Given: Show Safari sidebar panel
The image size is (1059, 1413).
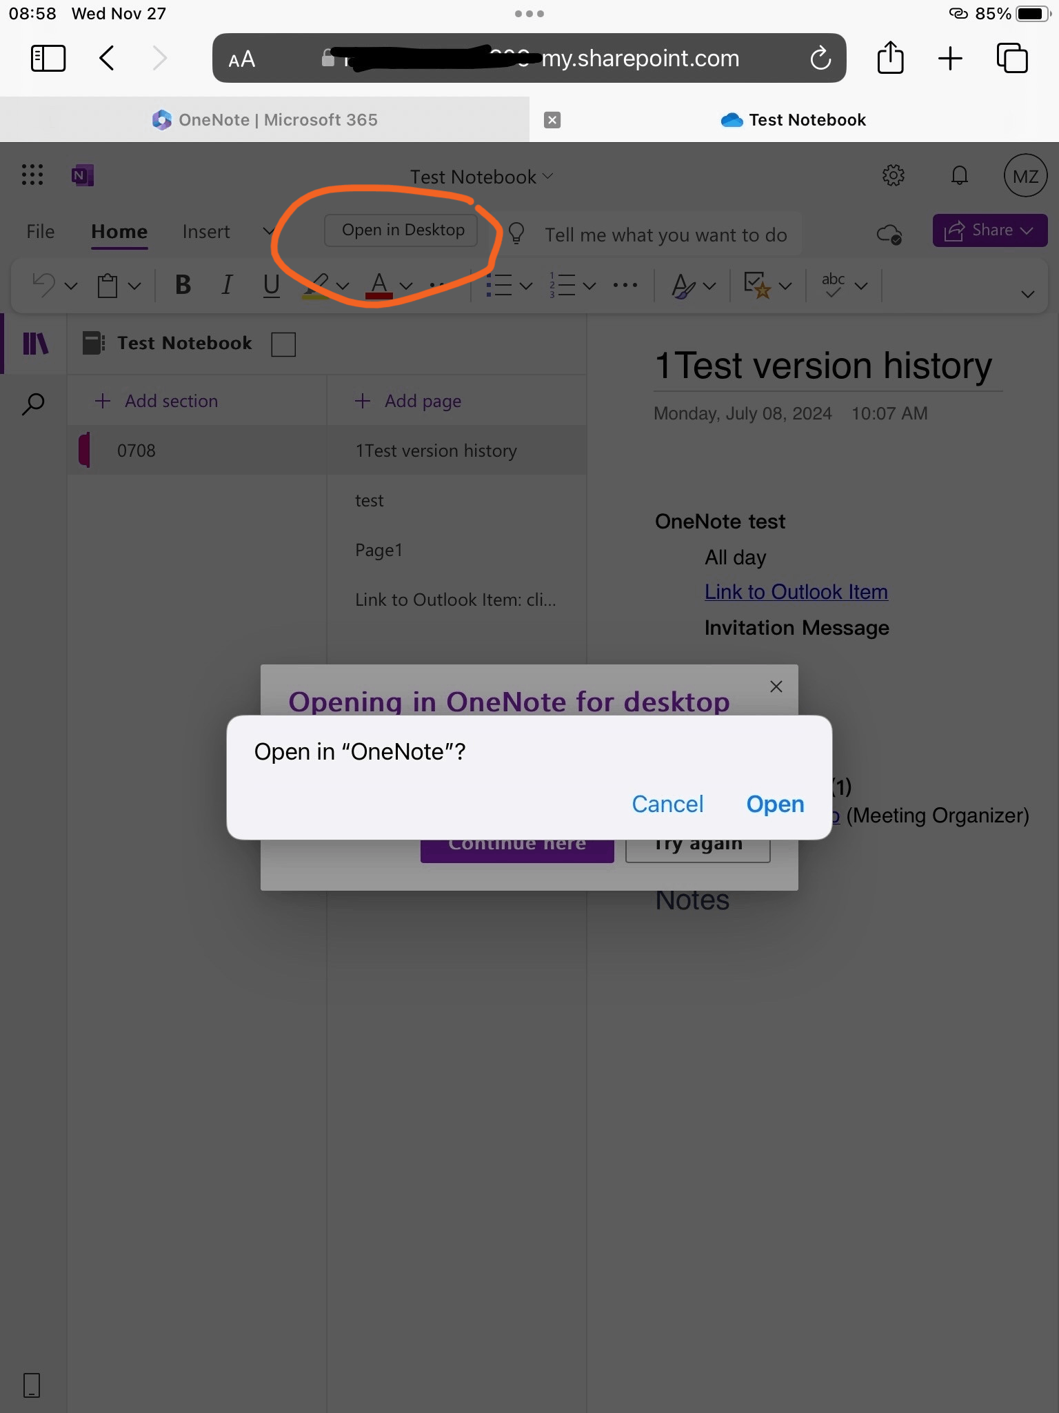Looking at the screenshot, I should tap(48, 58).
